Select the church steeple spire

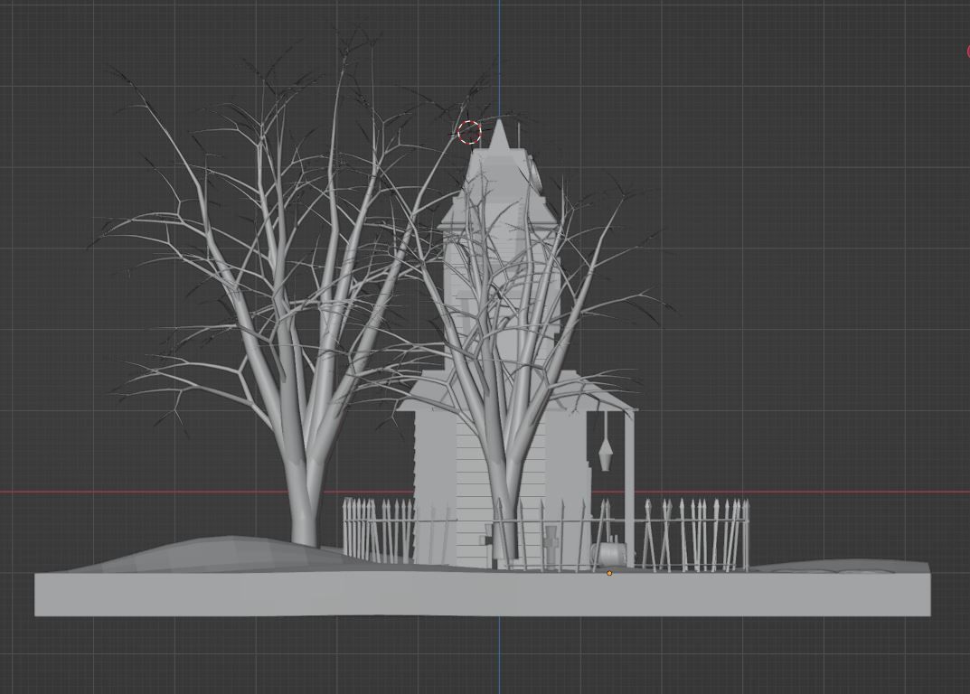[500, 145]
